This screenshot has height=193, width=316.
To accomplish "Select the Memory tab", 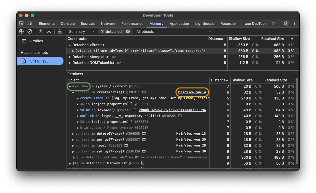I will click(x=156, y=23).
